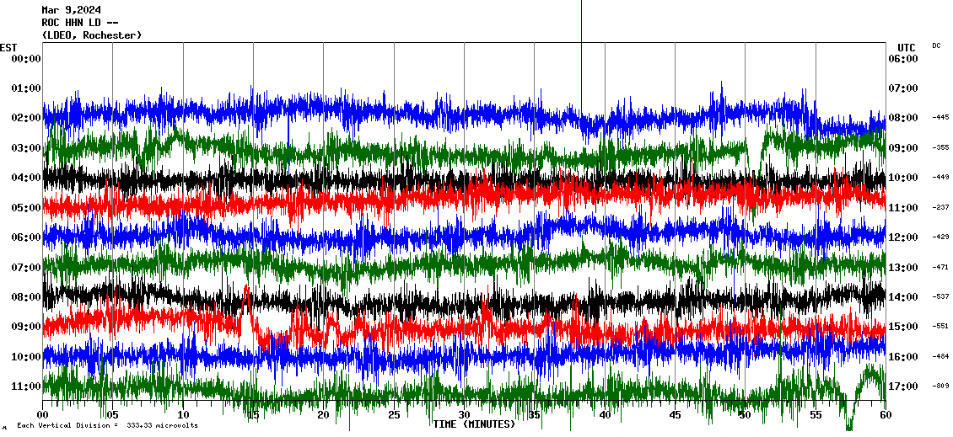Click the -237 DC offset value
Screen dimensions: 953x437
click(940, 207)
